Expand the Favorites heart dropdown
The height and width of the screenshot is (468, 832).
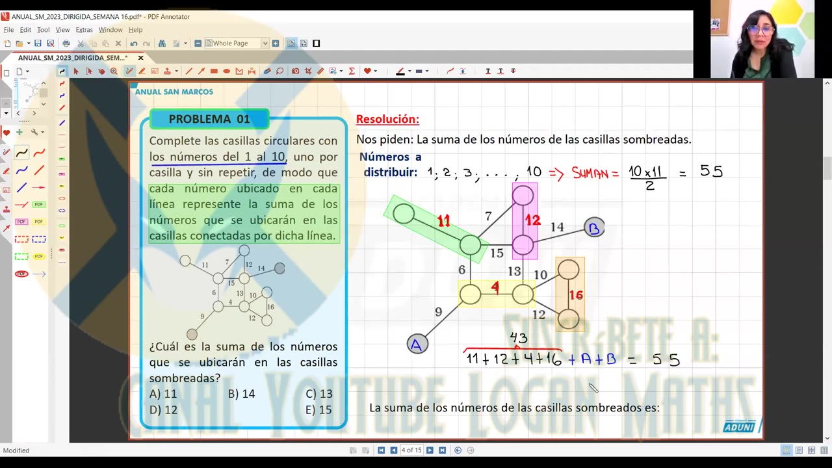pyautogui.click(x=376, y=71)
